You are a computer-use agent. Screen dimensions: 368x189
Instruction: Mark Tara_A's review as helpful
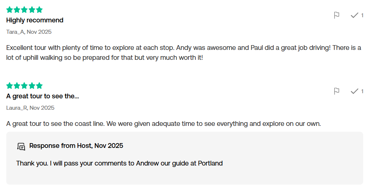[x=354, y=15]
